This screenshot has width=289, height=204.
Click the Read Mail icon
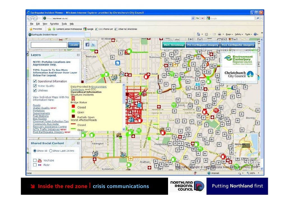click(214, 34)
